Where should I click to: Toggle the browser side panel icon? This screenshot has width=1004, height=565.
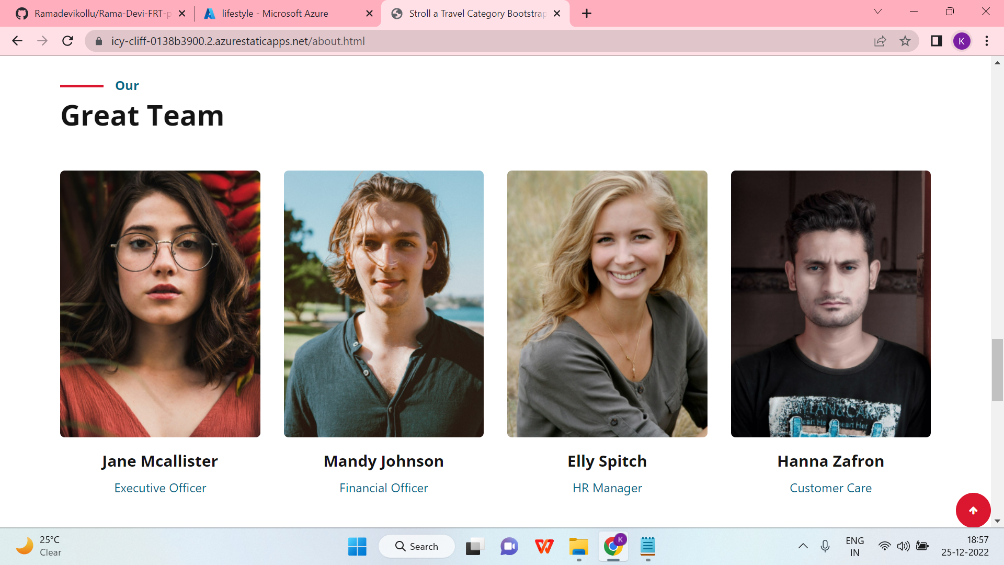click(x=936, y=41)
